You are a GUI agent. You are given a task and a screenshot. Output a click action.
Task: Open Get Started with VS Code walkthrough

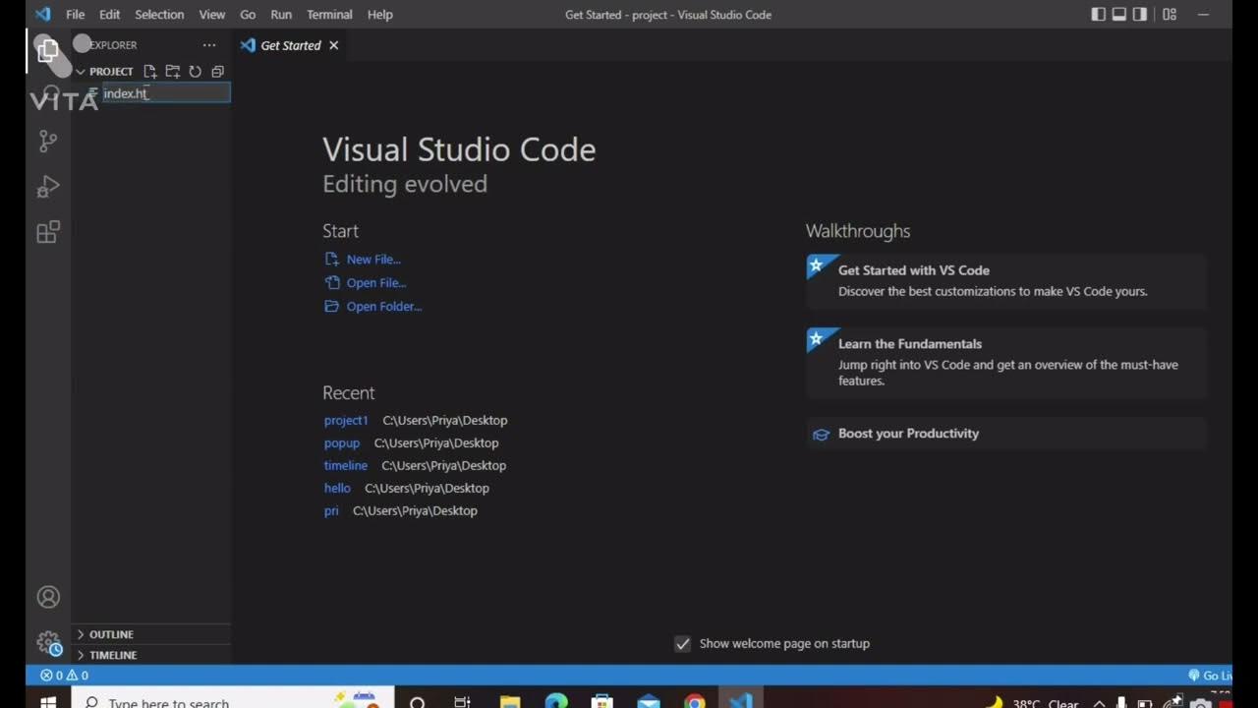point(1005,280)
